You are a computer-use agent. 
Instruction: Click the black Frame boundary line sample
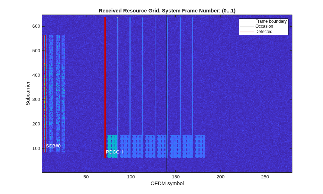tap(247, 21)
